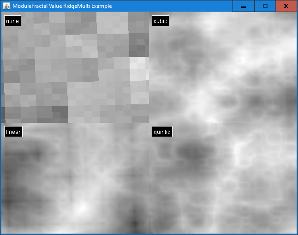Image resolution: width=298 pixels, height=235 pixels.
Task: Minimize the ModuleFractal example window
Action: click(x=243, y=6)
